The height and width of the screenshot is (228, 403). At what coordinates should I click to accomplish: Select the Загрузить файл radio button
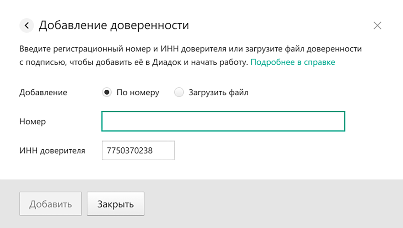tap(179, 92)
